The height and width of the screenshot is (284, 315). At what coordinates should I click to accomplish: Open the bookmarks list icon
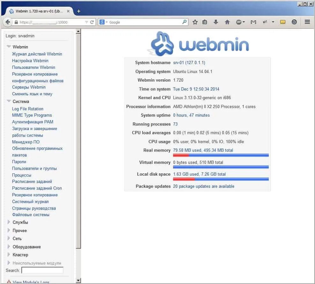point(205,22)
